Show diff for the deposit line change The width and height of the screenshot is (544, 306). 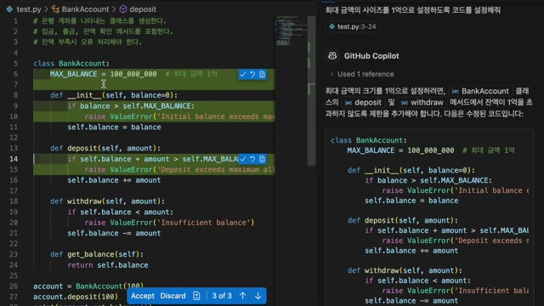pos(263,159)
